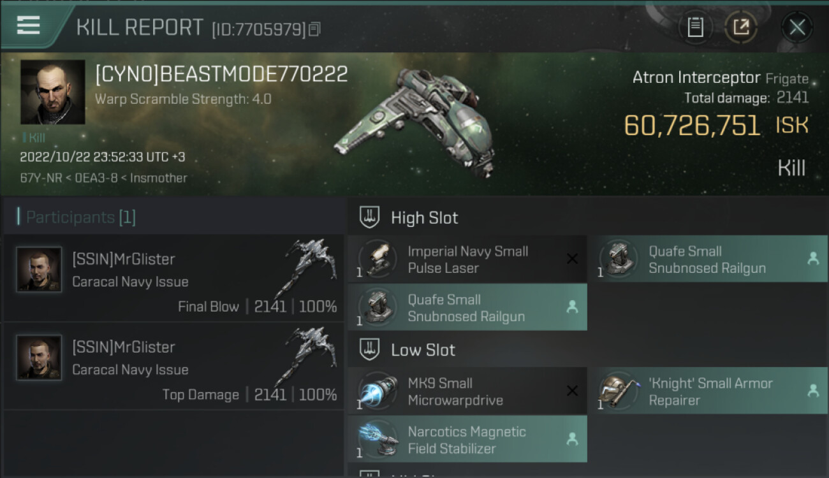Toggle the Microwarpdrive X marker

coord(572,391)
